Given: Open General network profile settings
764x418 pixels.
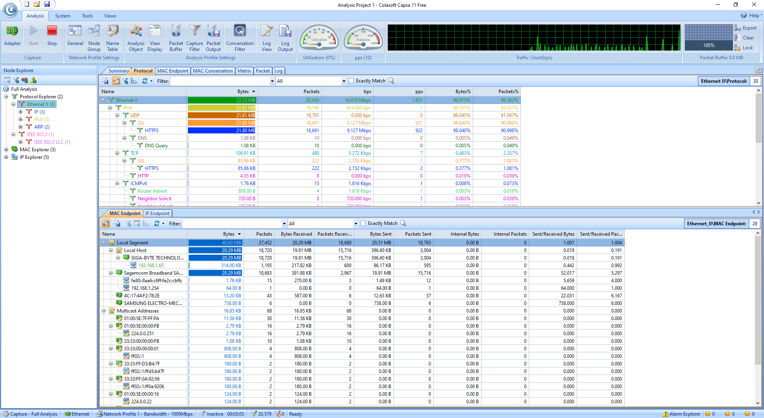Looking at the screenshot, I should [75, 36].
